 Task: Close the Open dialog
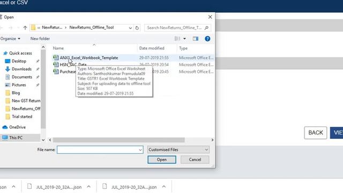pos(210,17)
